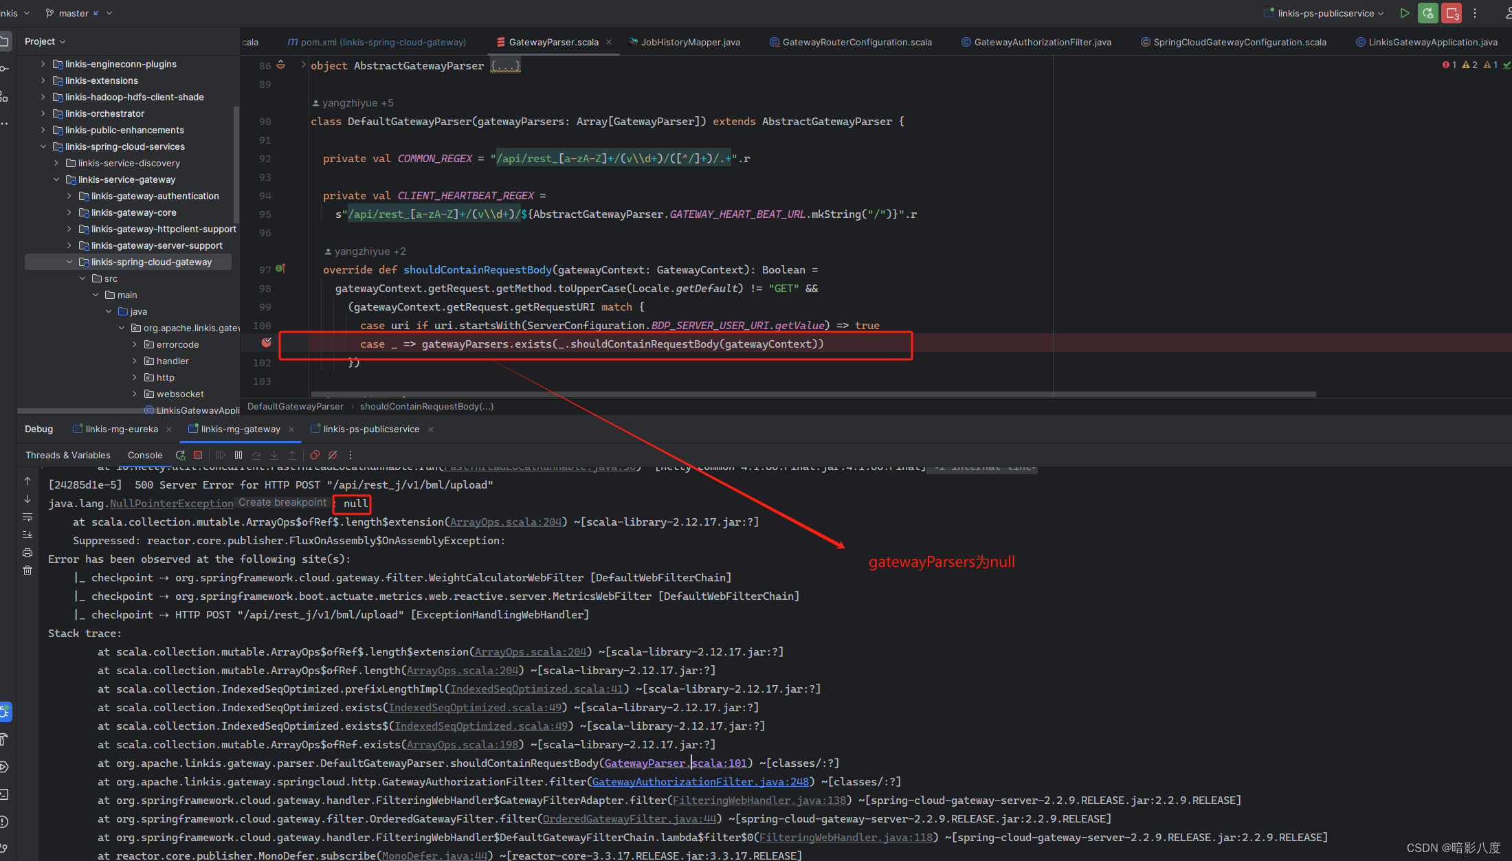
Task: Click the override gutter icon on line 97
Action: [280, 269]
